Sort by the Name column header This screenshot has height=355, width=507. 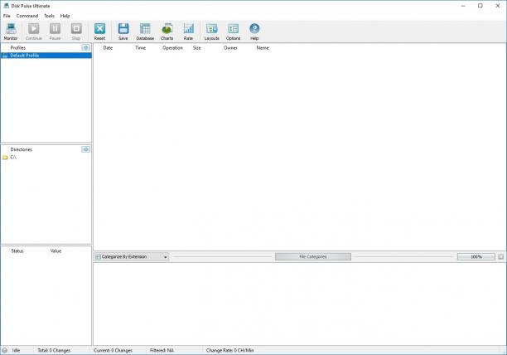coord(263,47)
